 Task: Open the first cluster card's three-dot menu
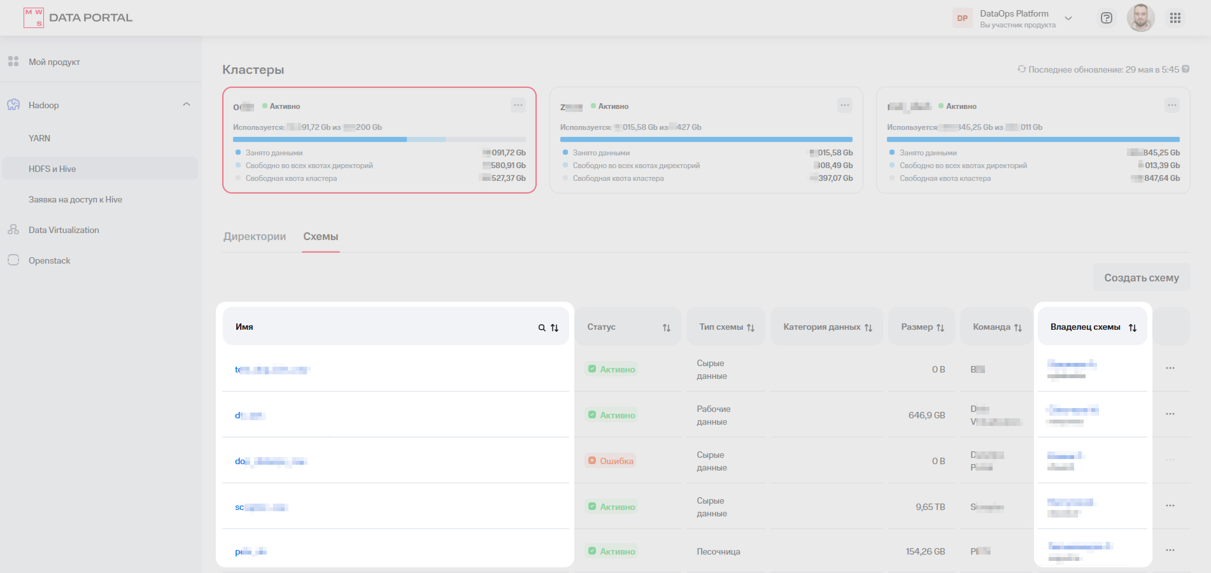[x=518, y=105]
